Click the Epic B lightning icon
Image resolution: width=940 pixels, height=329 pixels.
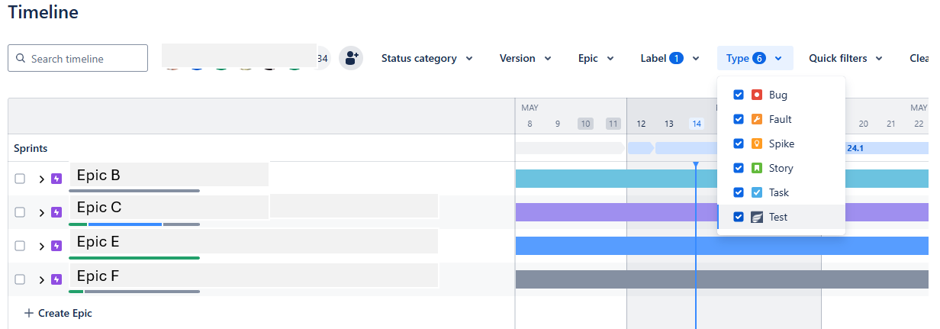[x=56, y=179]
